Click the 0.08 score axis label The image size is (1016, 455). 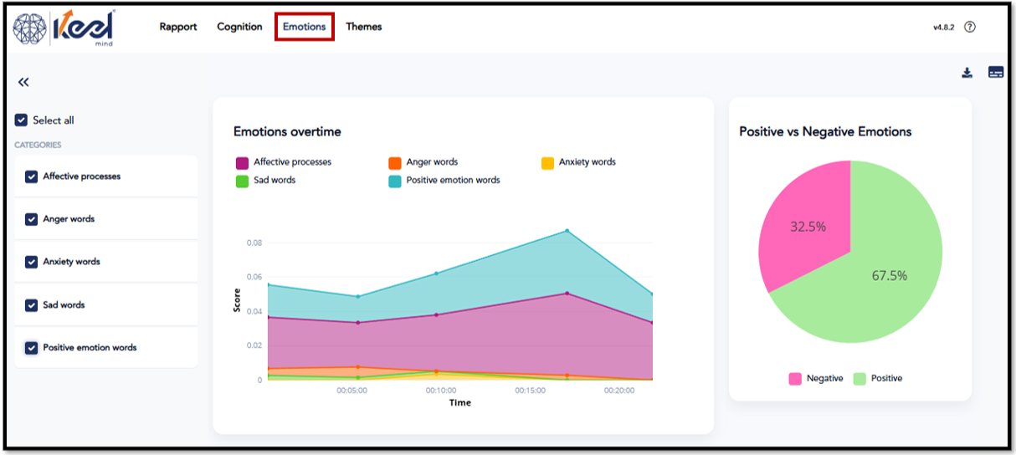click(254, 243)
